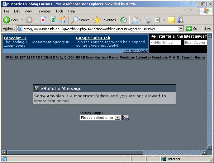Open the Tools menu
The width and height of the screenshot is (214, 163).
pos(59,11)
